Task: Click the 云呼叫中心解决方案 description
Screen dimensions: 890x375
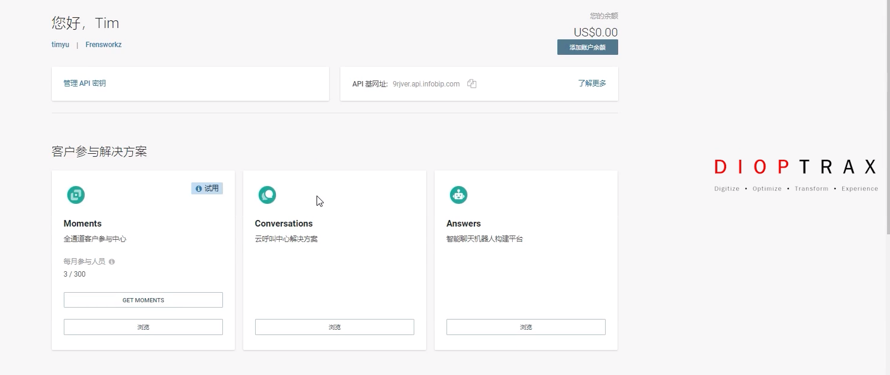Action: (286, 239)
